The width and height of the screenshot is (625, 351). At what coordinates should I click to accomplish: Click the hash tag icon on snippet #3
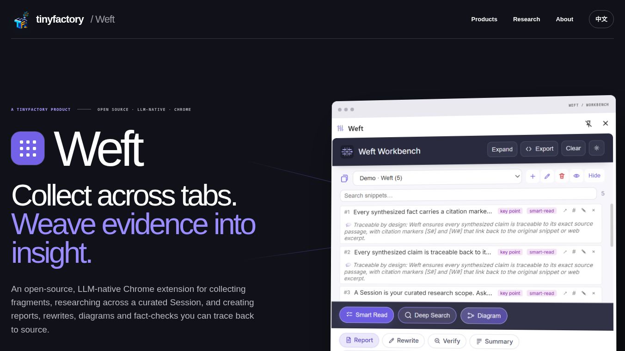pyautogui.click(x=574, y=293)
